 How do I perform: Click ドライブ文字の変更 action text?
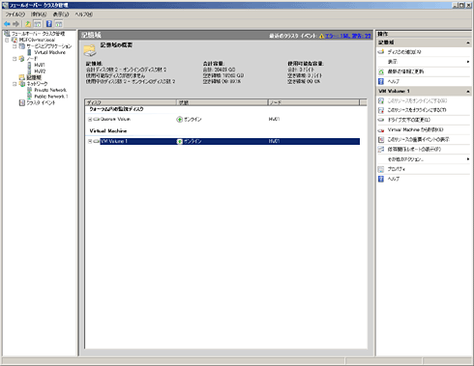[408, 120]
